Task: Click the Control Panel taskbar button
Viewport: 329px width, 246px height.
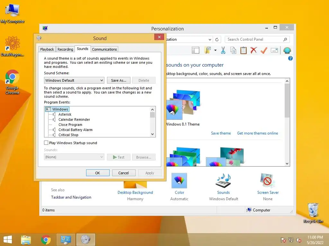Action: [x=66, y=240]
